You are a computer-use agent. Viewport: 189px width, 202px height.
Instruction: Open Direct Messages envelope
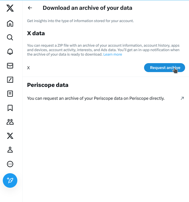point(10,66)
